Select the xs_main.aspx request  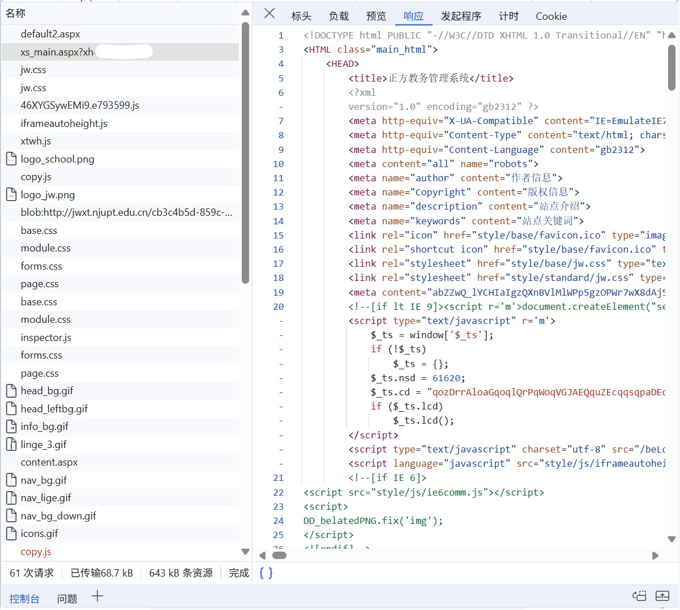tap(85, 52)
